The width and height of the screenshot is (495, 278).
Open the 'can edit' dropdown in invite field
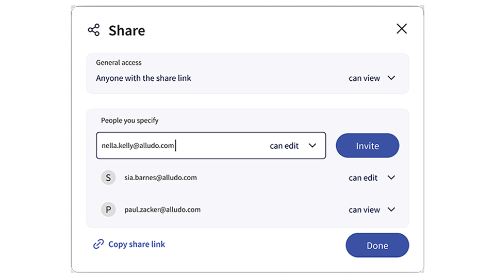point(285,146)
